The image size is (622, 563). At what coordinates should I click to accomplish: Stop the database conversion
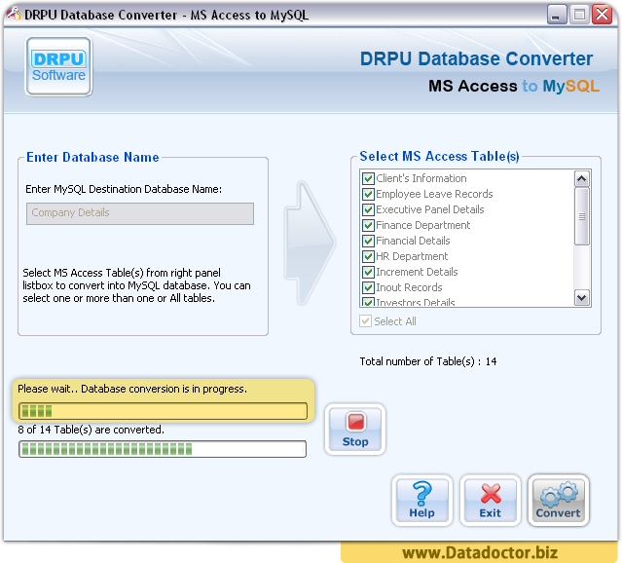click(355, 430)
